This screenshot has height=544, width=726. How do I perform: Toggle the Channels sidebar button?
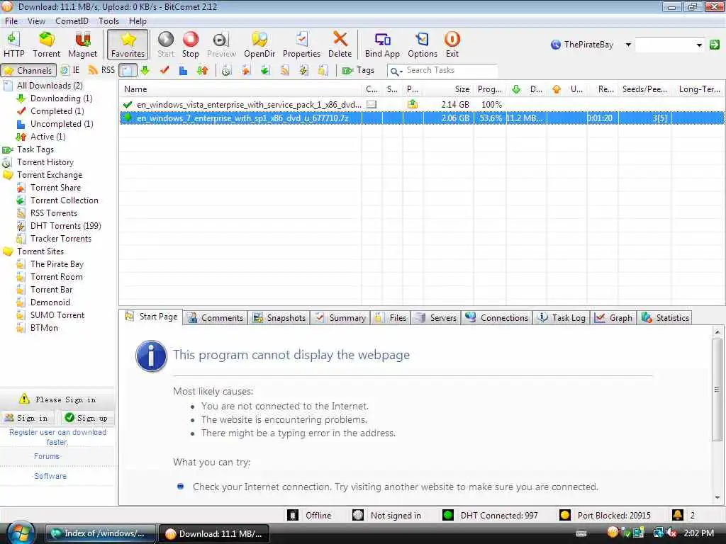coord(28,70)
